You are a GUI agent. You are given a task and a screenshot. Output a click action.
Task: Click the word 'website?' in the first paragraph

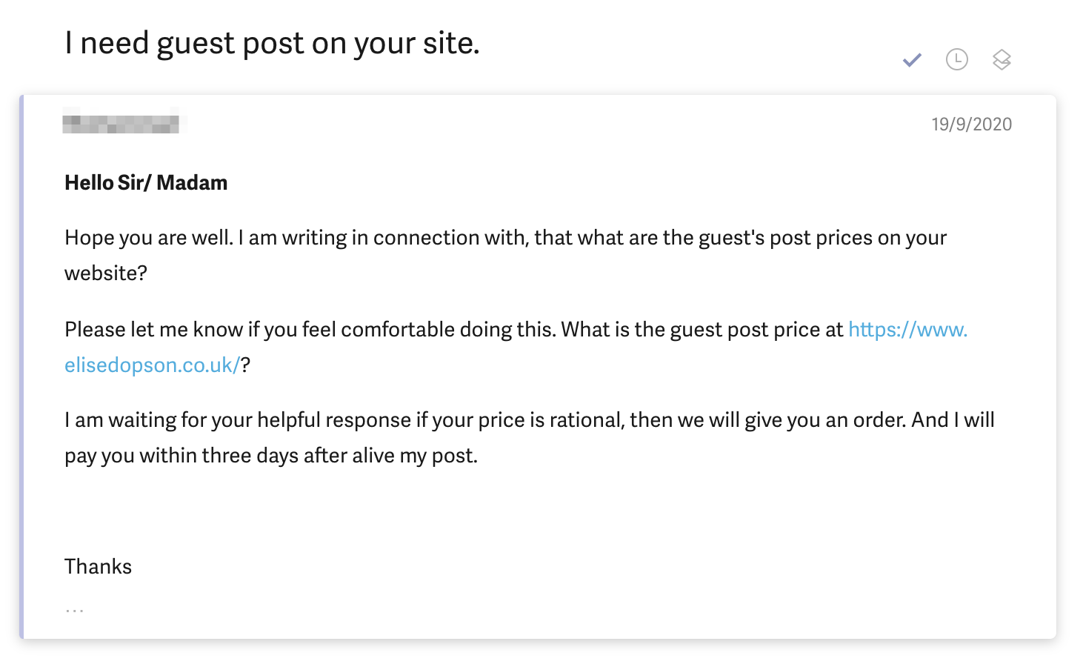pos(106,273)
